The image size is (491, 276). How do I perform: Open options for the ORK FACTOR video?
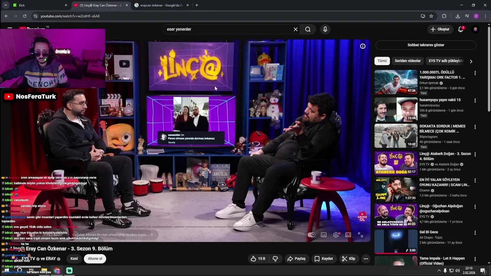(475, 73)
